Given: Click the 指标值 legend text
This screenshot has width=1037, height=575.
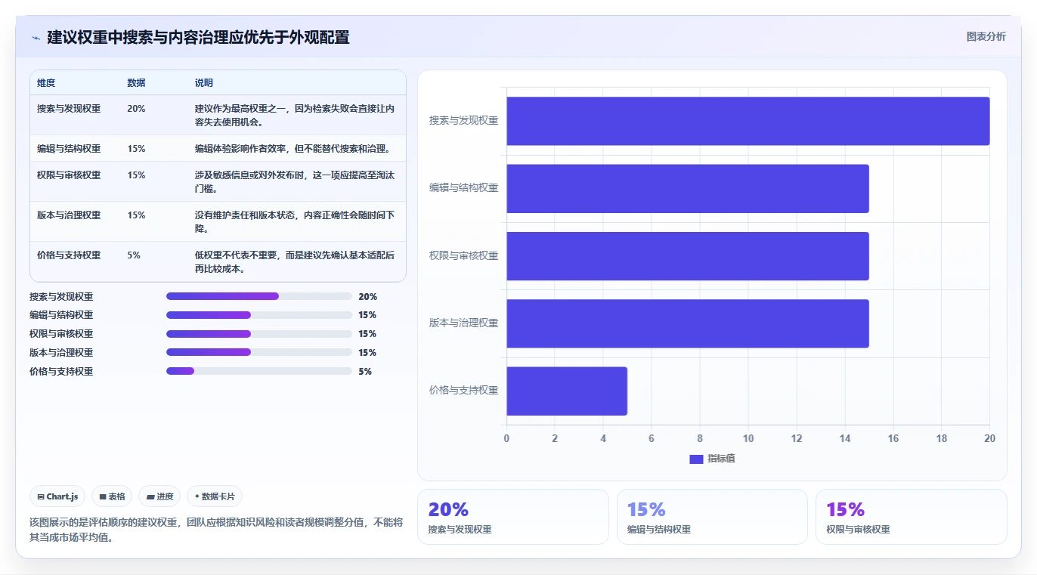Looking at the screenshot, I should click(x=721, y=459).
